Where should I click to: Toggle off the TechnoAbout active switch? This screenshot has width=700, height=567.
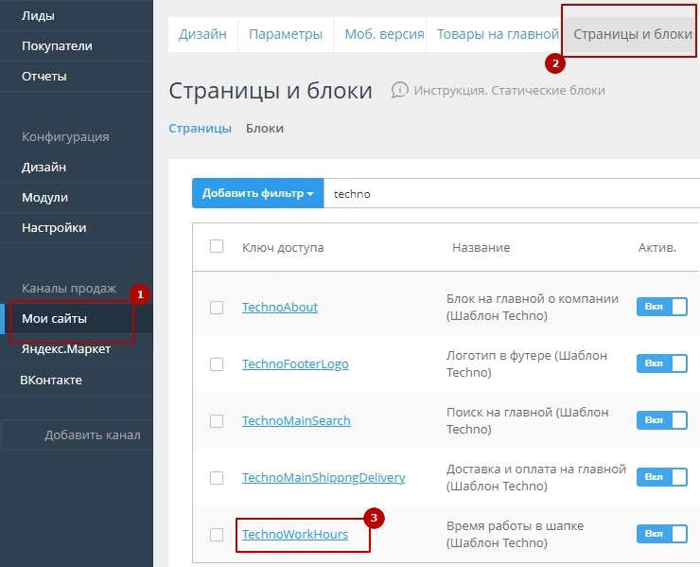point(661,307)
